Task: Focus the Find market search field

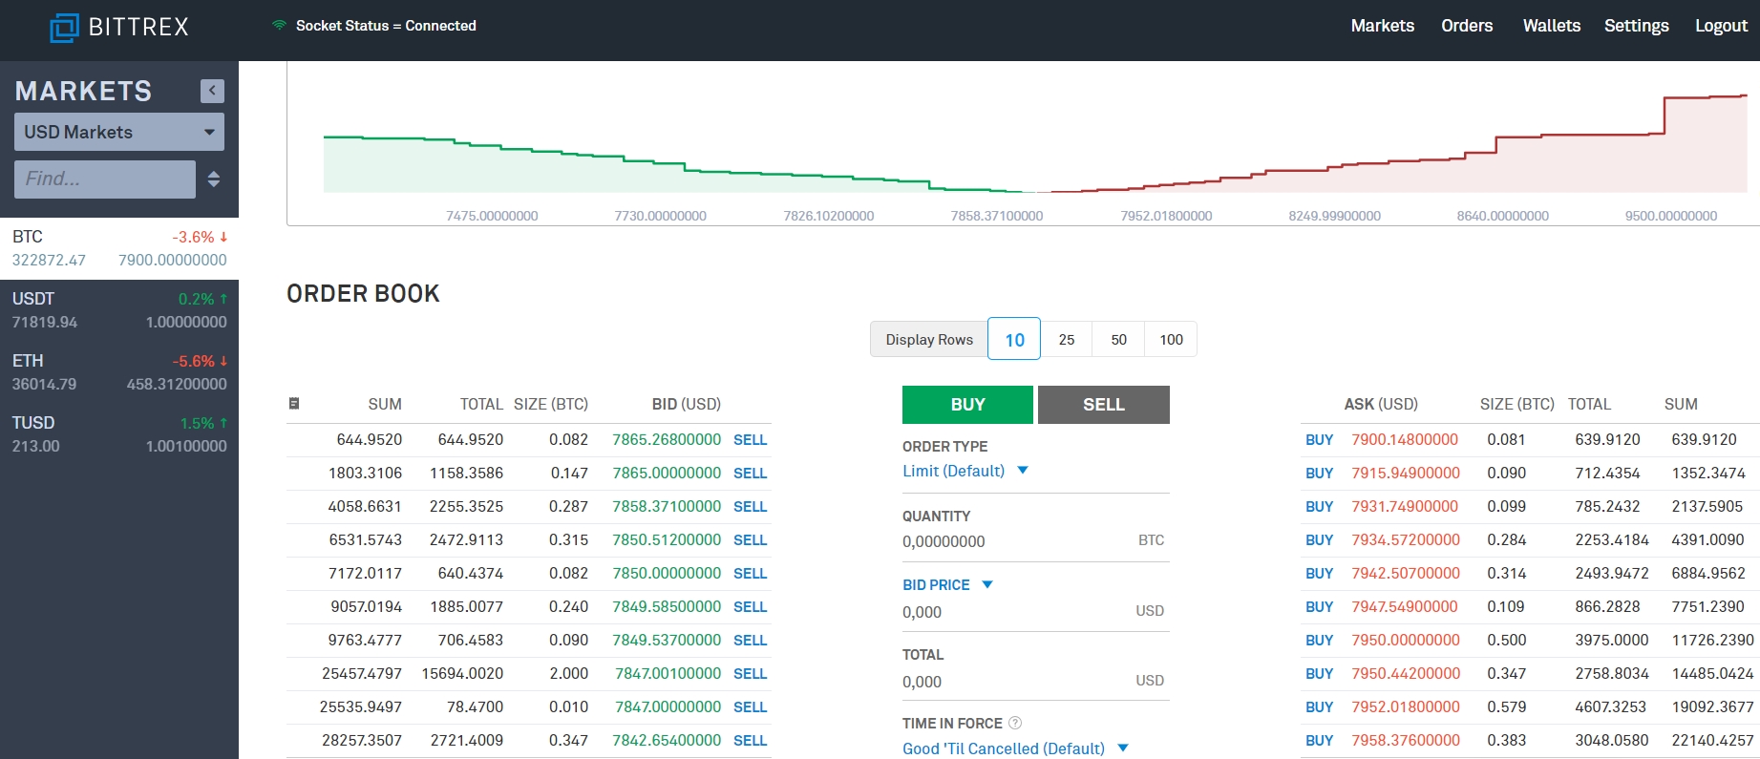Action: click(105, 179)
